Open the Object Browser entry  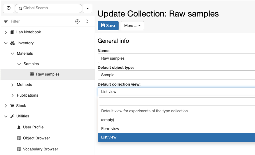pyautogui.click(x=37, y=138)
